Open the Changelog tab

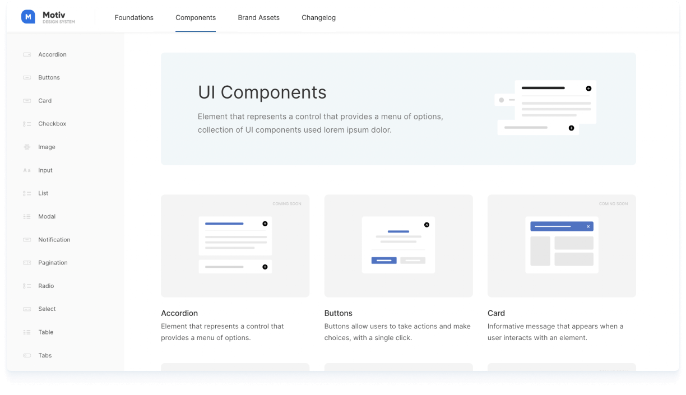coord(318,18)
